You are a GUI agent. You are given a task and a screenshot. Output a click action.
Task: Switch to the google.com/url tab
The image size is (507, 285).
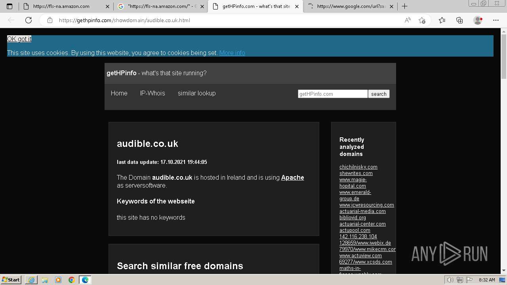pyautogui.click(x=350, y=6)
